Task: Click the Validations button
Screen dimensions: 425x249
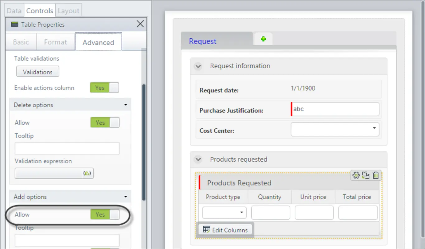Action: 38,72
